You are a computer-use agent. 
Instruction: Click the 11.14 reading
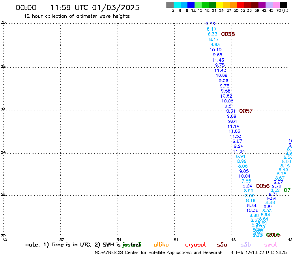pyautogui.click(x=233, y=126)
